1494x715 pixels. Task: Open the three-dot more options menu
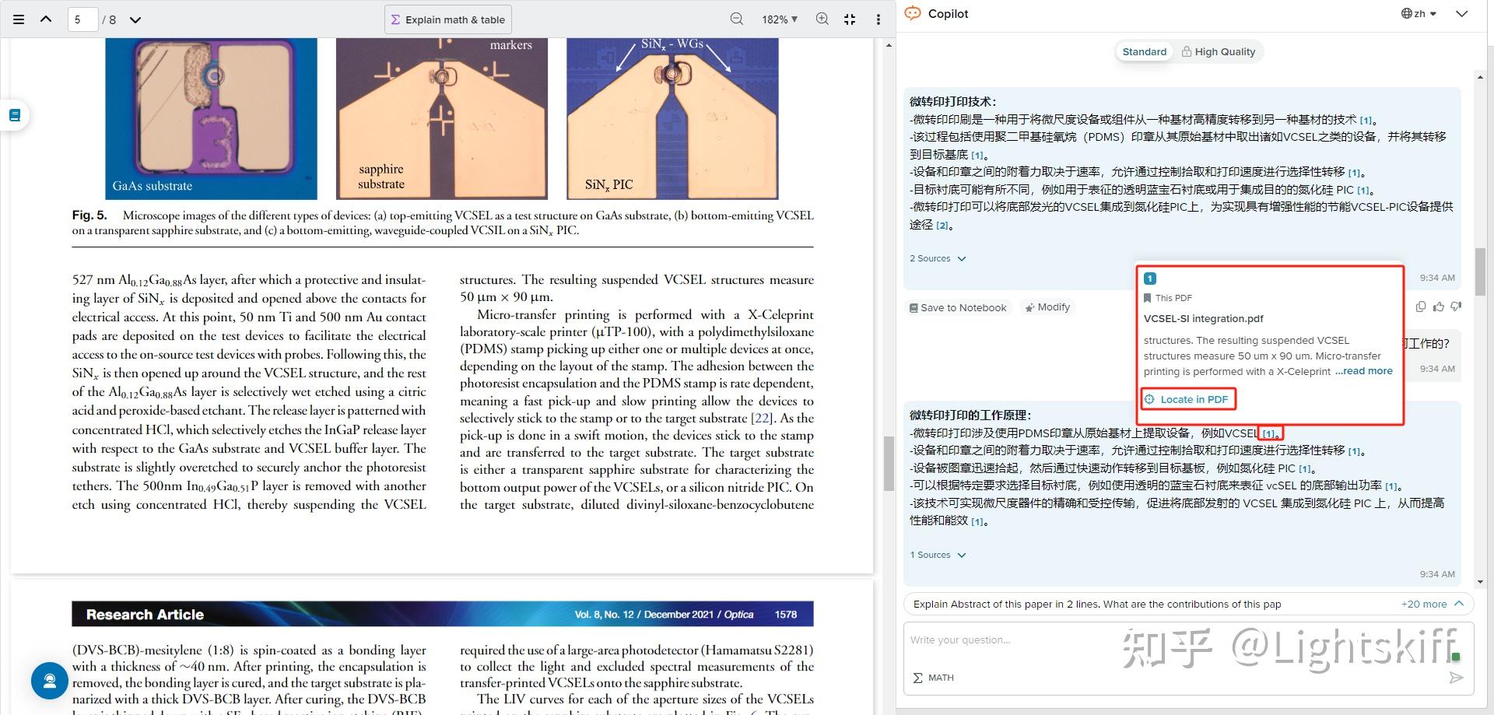(x=877, y=19)
